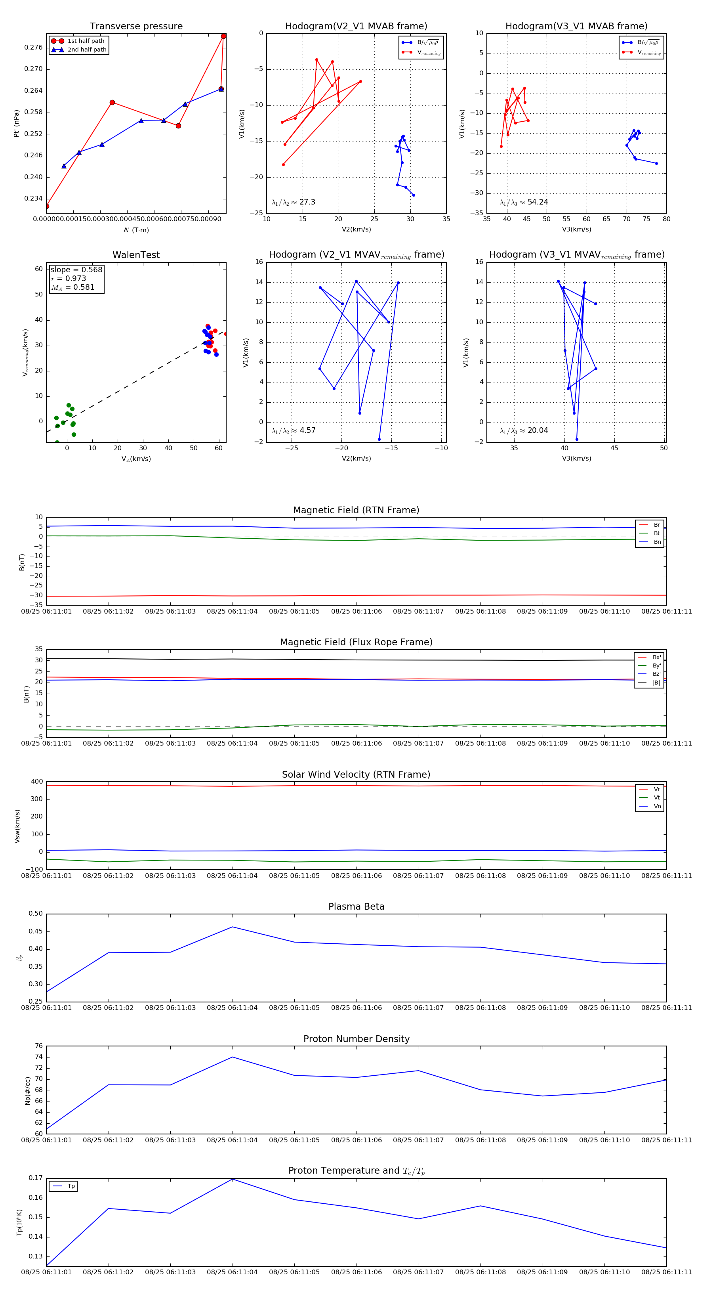This screenshot has height=1308, width=713.
Task: Click the "2nd half path" legend entry
Action: (x=79, y=50)
